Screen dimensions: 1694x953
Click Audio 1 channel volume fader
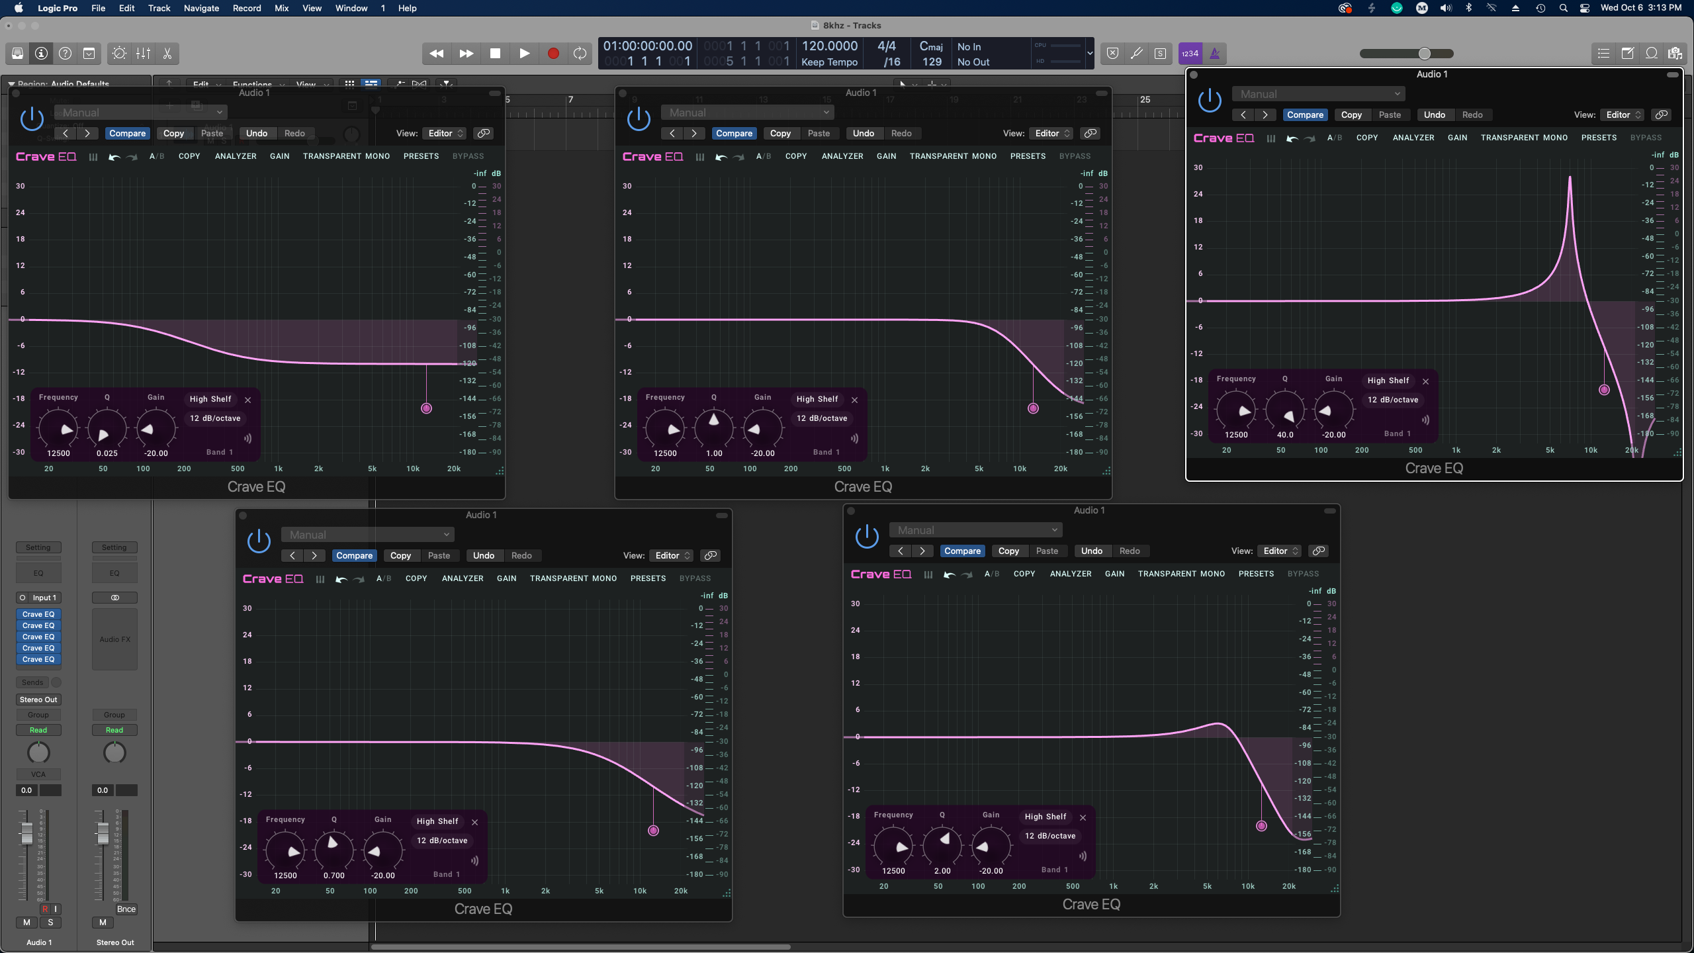26,834
